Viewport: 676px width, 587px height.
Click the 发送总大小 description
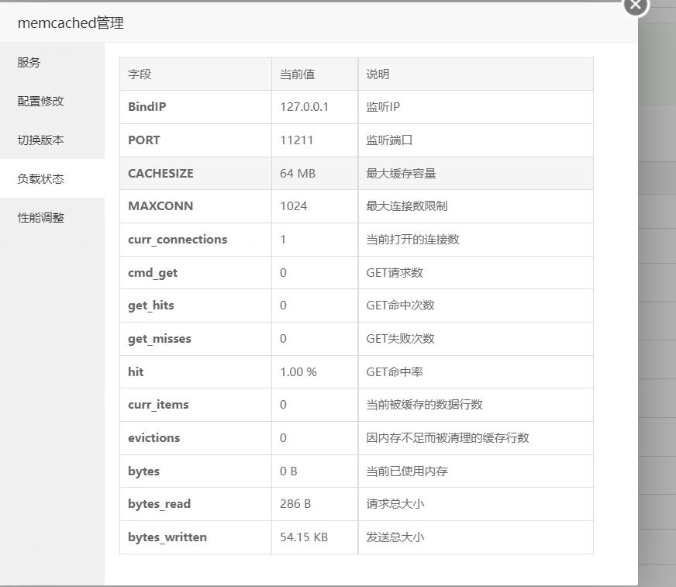click(395, 537)
